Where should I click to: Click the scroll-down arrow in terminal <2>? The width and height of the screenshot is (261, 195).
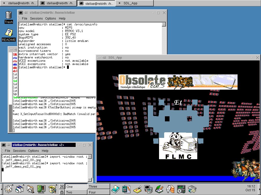(90, 180)
